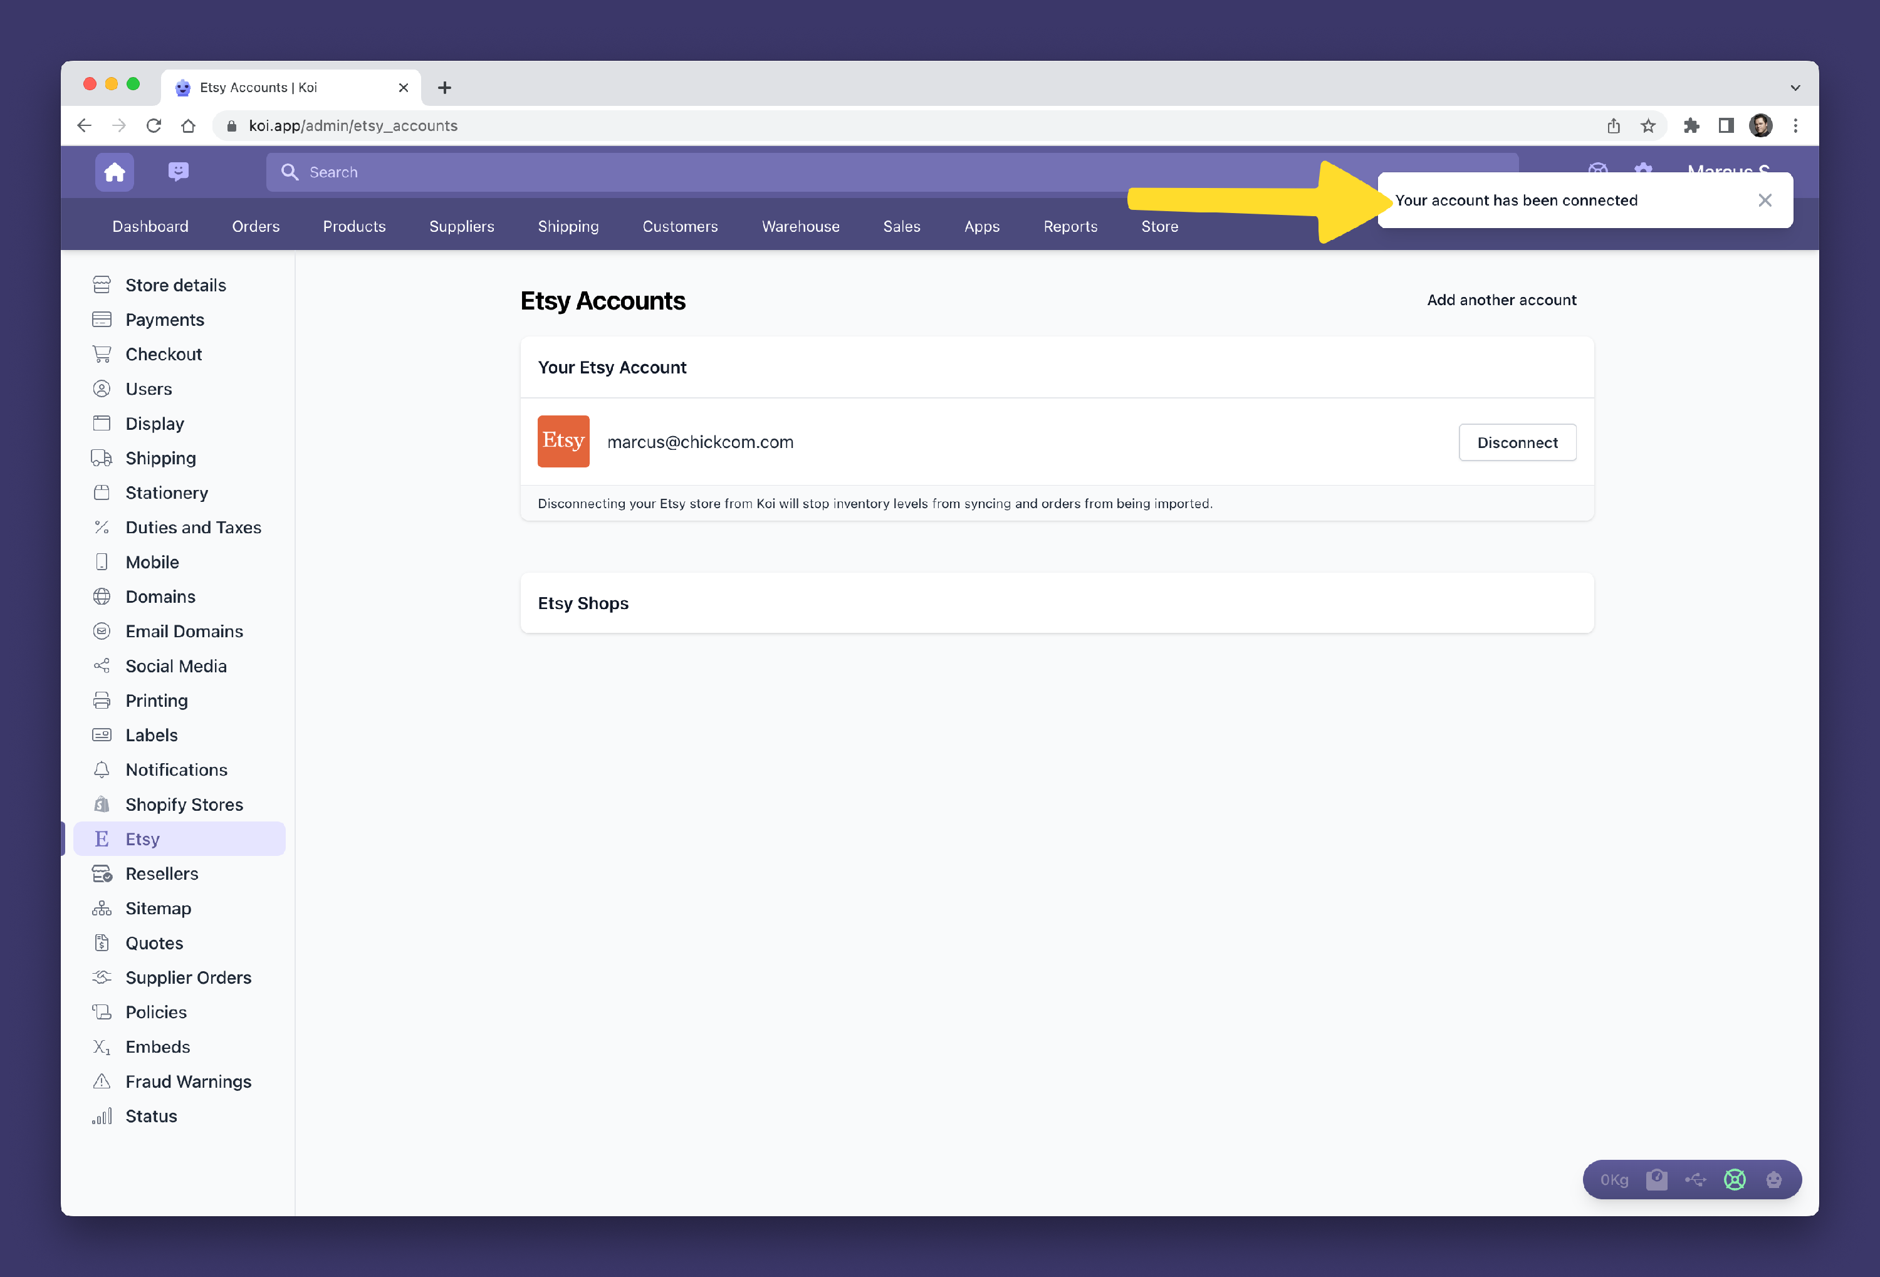Click the robot face icon bottom right
The height and width of the screenshot is (1277, 1880).
tap(1773, 1179)
